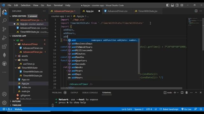Close the App.jsx tab unsaved dot
Image resolution: width=204 pixels, height=114 pixels.
point(99,11)
